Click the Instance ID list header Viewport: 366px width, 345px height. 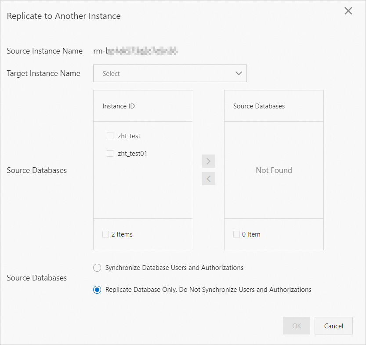pos(119,106)
